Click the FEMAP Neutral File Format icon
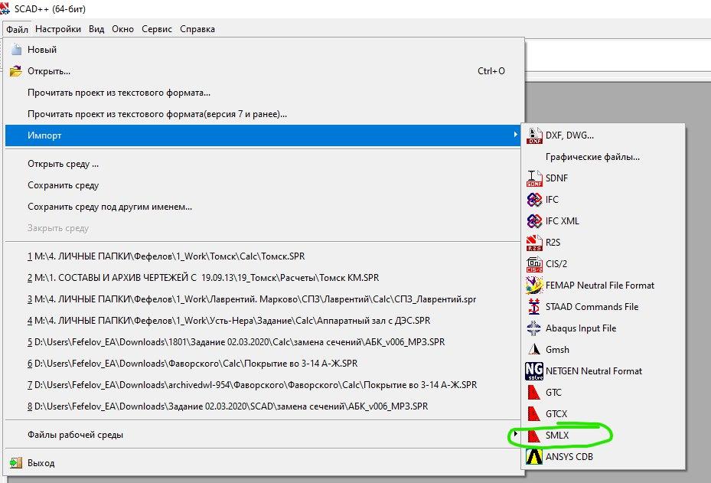Screen dimensions: 711x483 point(534,286)
